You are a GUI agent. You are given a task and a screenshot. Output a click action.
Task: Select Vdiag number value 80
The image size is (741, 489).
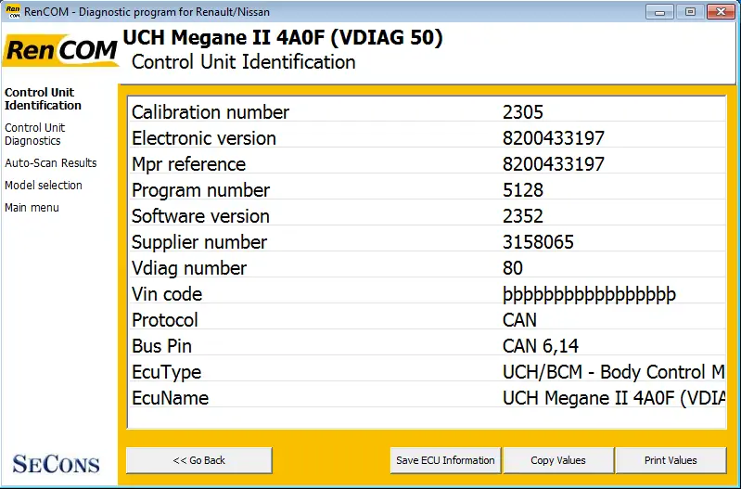(513, 268)
